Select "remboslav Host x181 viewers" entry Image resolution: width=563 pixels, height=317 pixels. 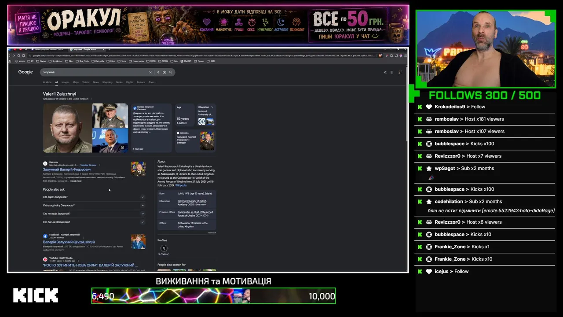point(485,119)
